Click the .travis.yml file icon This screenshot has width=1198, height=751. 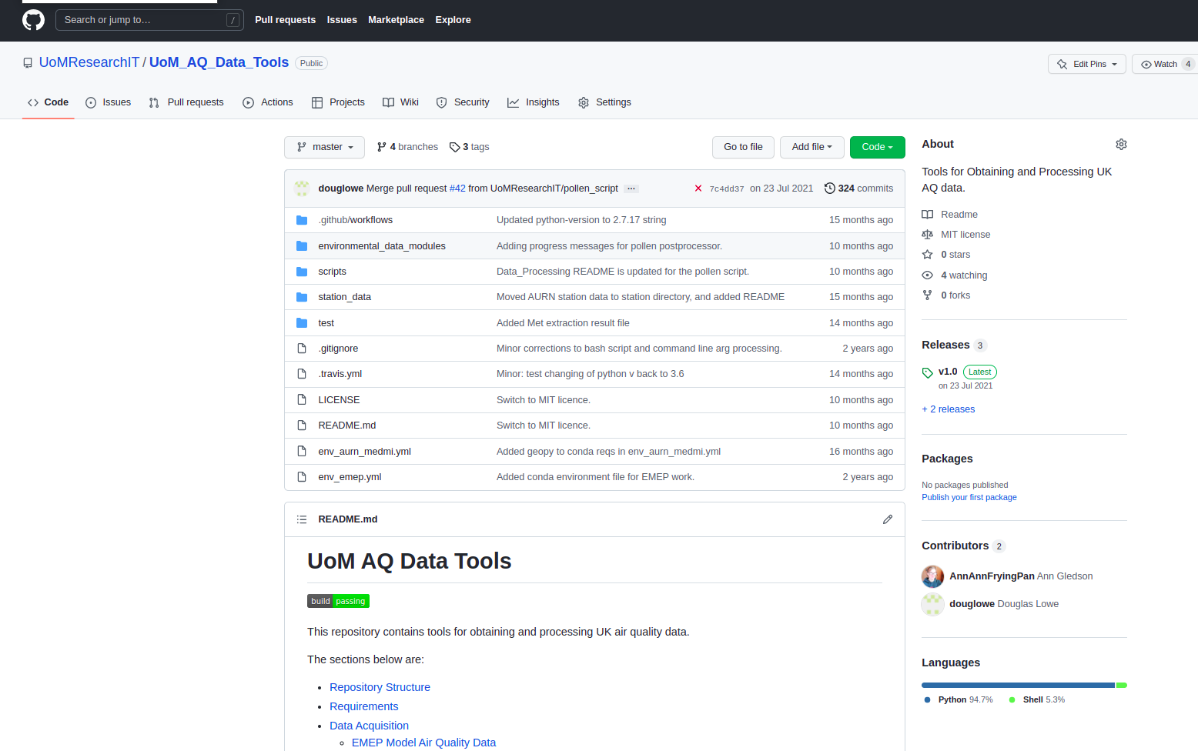click(x=302, y=374)
